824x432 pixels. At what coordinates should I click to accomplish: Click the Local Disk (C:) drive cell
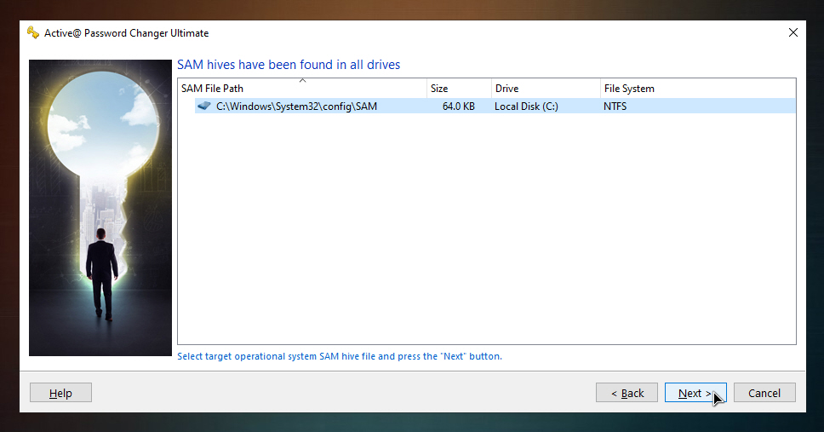(526, 107)
